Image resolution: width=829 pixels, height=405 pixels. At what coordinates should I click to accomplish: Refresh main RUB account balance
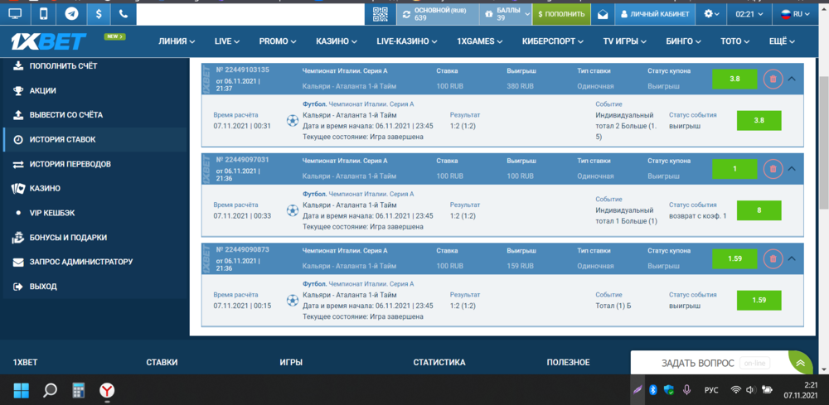tap(406, 14)
